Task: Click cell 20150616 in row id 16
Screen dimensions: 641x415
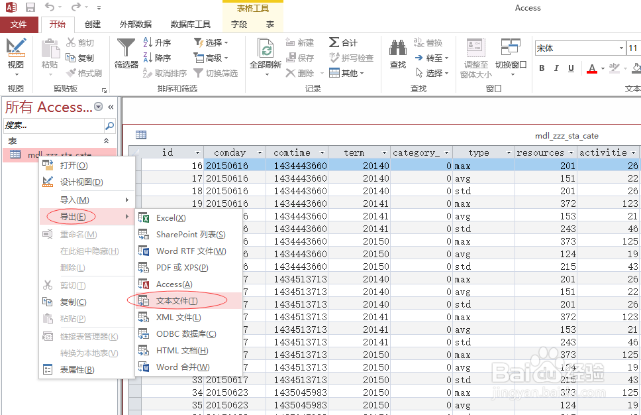Action: (234, 166)
